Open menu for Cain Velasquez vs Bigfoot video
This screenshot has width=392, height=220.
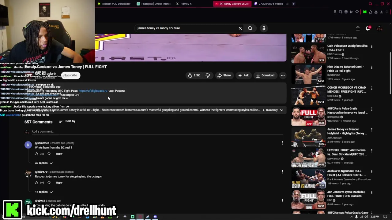pyautogui.click(x=372, y=46)
